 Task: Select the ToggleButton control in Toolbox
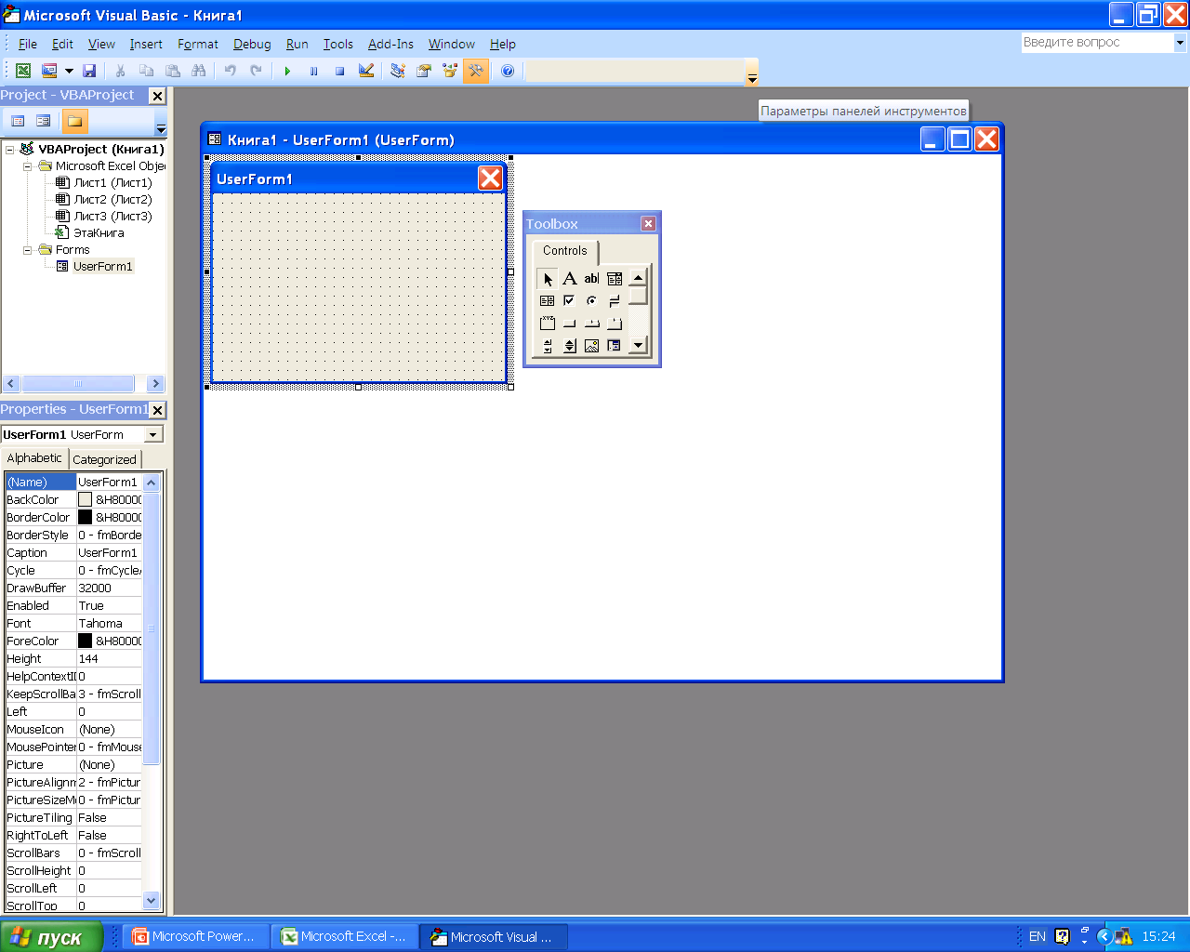click(615, 301)
